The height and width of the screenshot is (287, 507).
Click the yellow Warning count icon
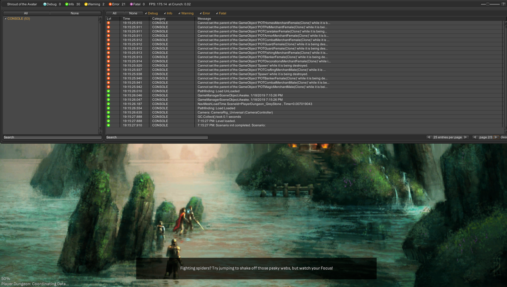pyautogui.click(x=86, y=4)
